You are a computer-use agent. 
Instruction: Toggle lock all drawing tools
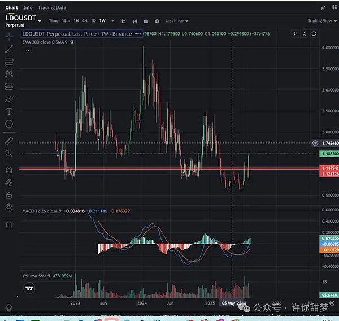point(9,195)
